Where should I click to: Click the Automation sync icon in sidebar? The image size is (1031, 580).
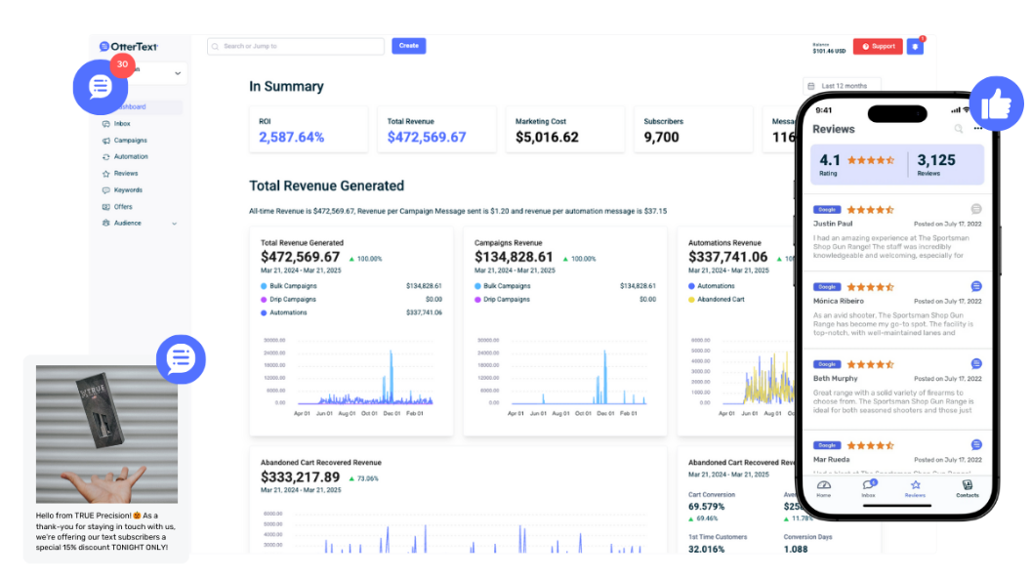pyautogui.click(x=106, y=156)
